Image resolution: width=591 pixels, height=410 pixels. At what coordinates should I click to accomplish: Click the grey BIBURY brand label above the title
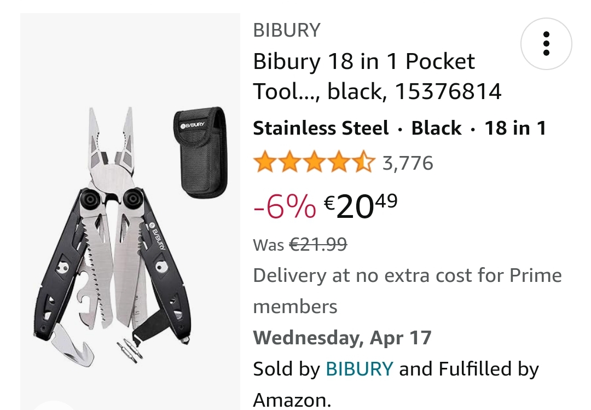286,30
